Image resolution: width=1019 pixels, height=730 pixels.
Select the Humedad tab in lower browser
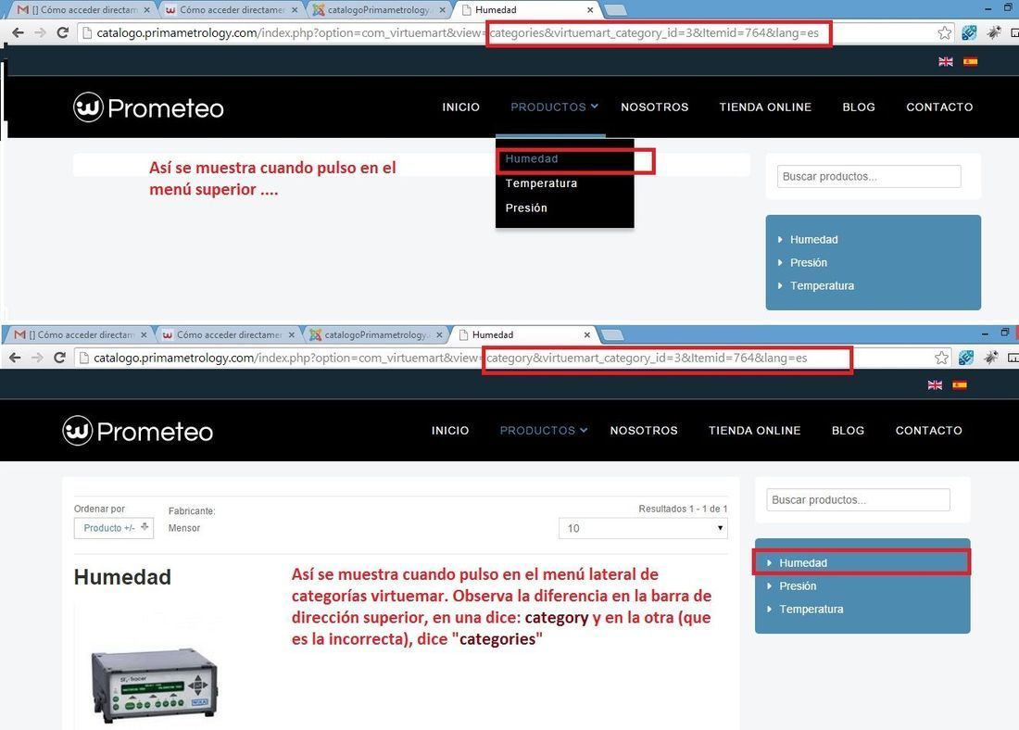coord(523,334)
